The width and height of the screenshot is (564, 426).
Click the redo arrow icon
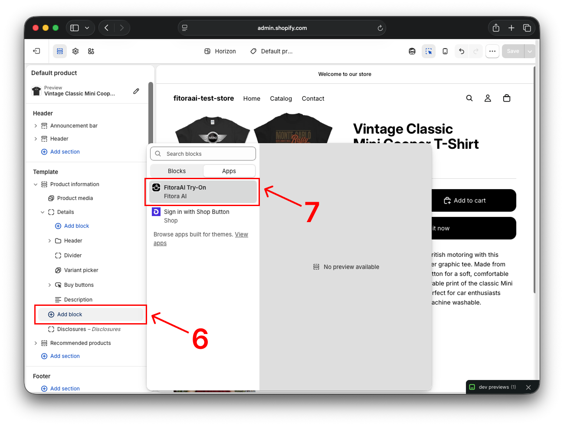pos(476,51)
